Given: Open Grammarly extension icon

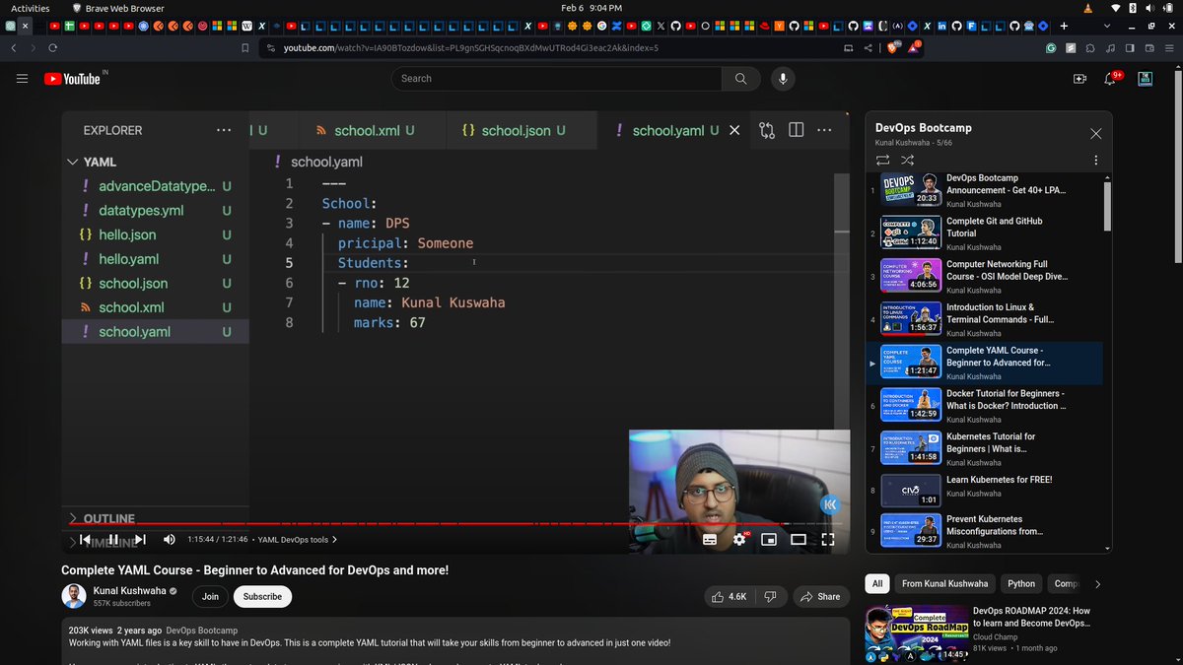Looking at the screenshot, I should [x=1052, y=47].
